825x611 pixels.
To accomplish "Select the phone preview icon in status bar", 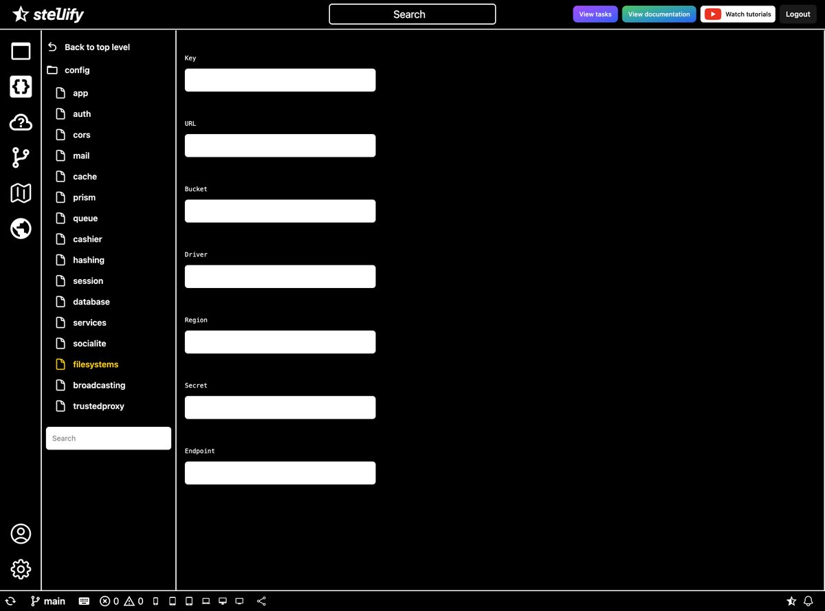I will [155, 601].
